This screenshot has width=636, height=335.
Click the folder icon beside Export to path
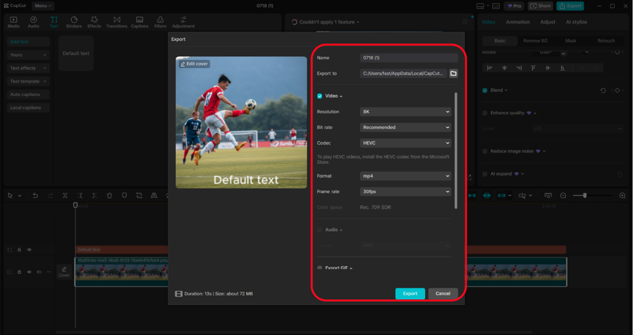453,73
